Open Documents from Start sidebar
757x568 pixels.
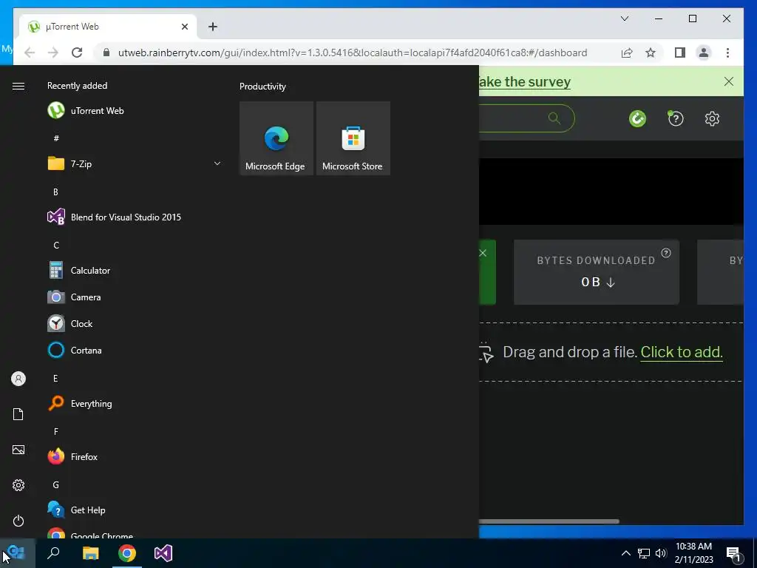coord(18,414)
